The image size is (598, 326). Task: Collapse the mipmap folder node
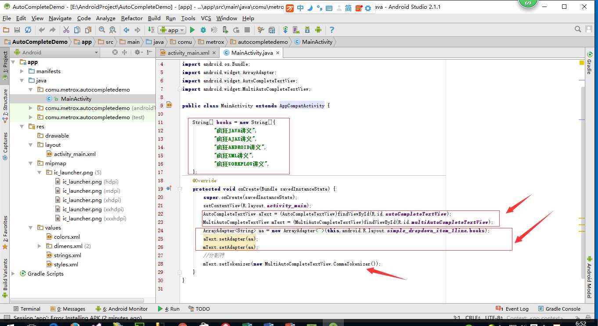click(30, 163)
